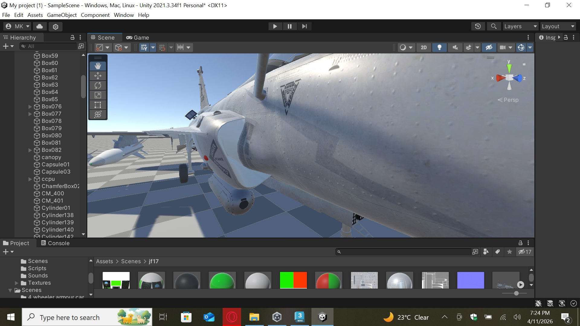
Task: Expand ccpu object in Hierarchy
Action: point(30,179)
